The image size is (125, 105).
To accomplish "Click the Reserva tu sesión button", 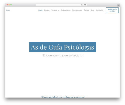I will tap(112, 10).
